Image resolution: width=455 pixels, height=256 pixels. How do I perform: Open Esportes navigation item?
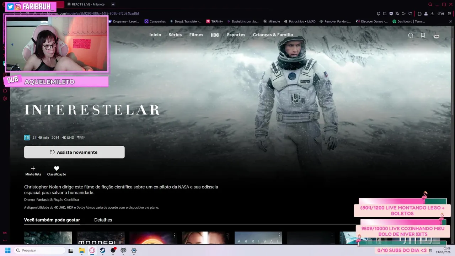coord(236,35)
